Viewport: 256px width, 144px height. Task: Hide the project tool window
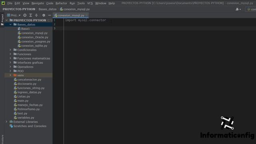(50, 15)
